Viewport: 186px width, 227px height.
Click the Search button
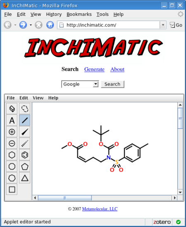pos(112,84)
